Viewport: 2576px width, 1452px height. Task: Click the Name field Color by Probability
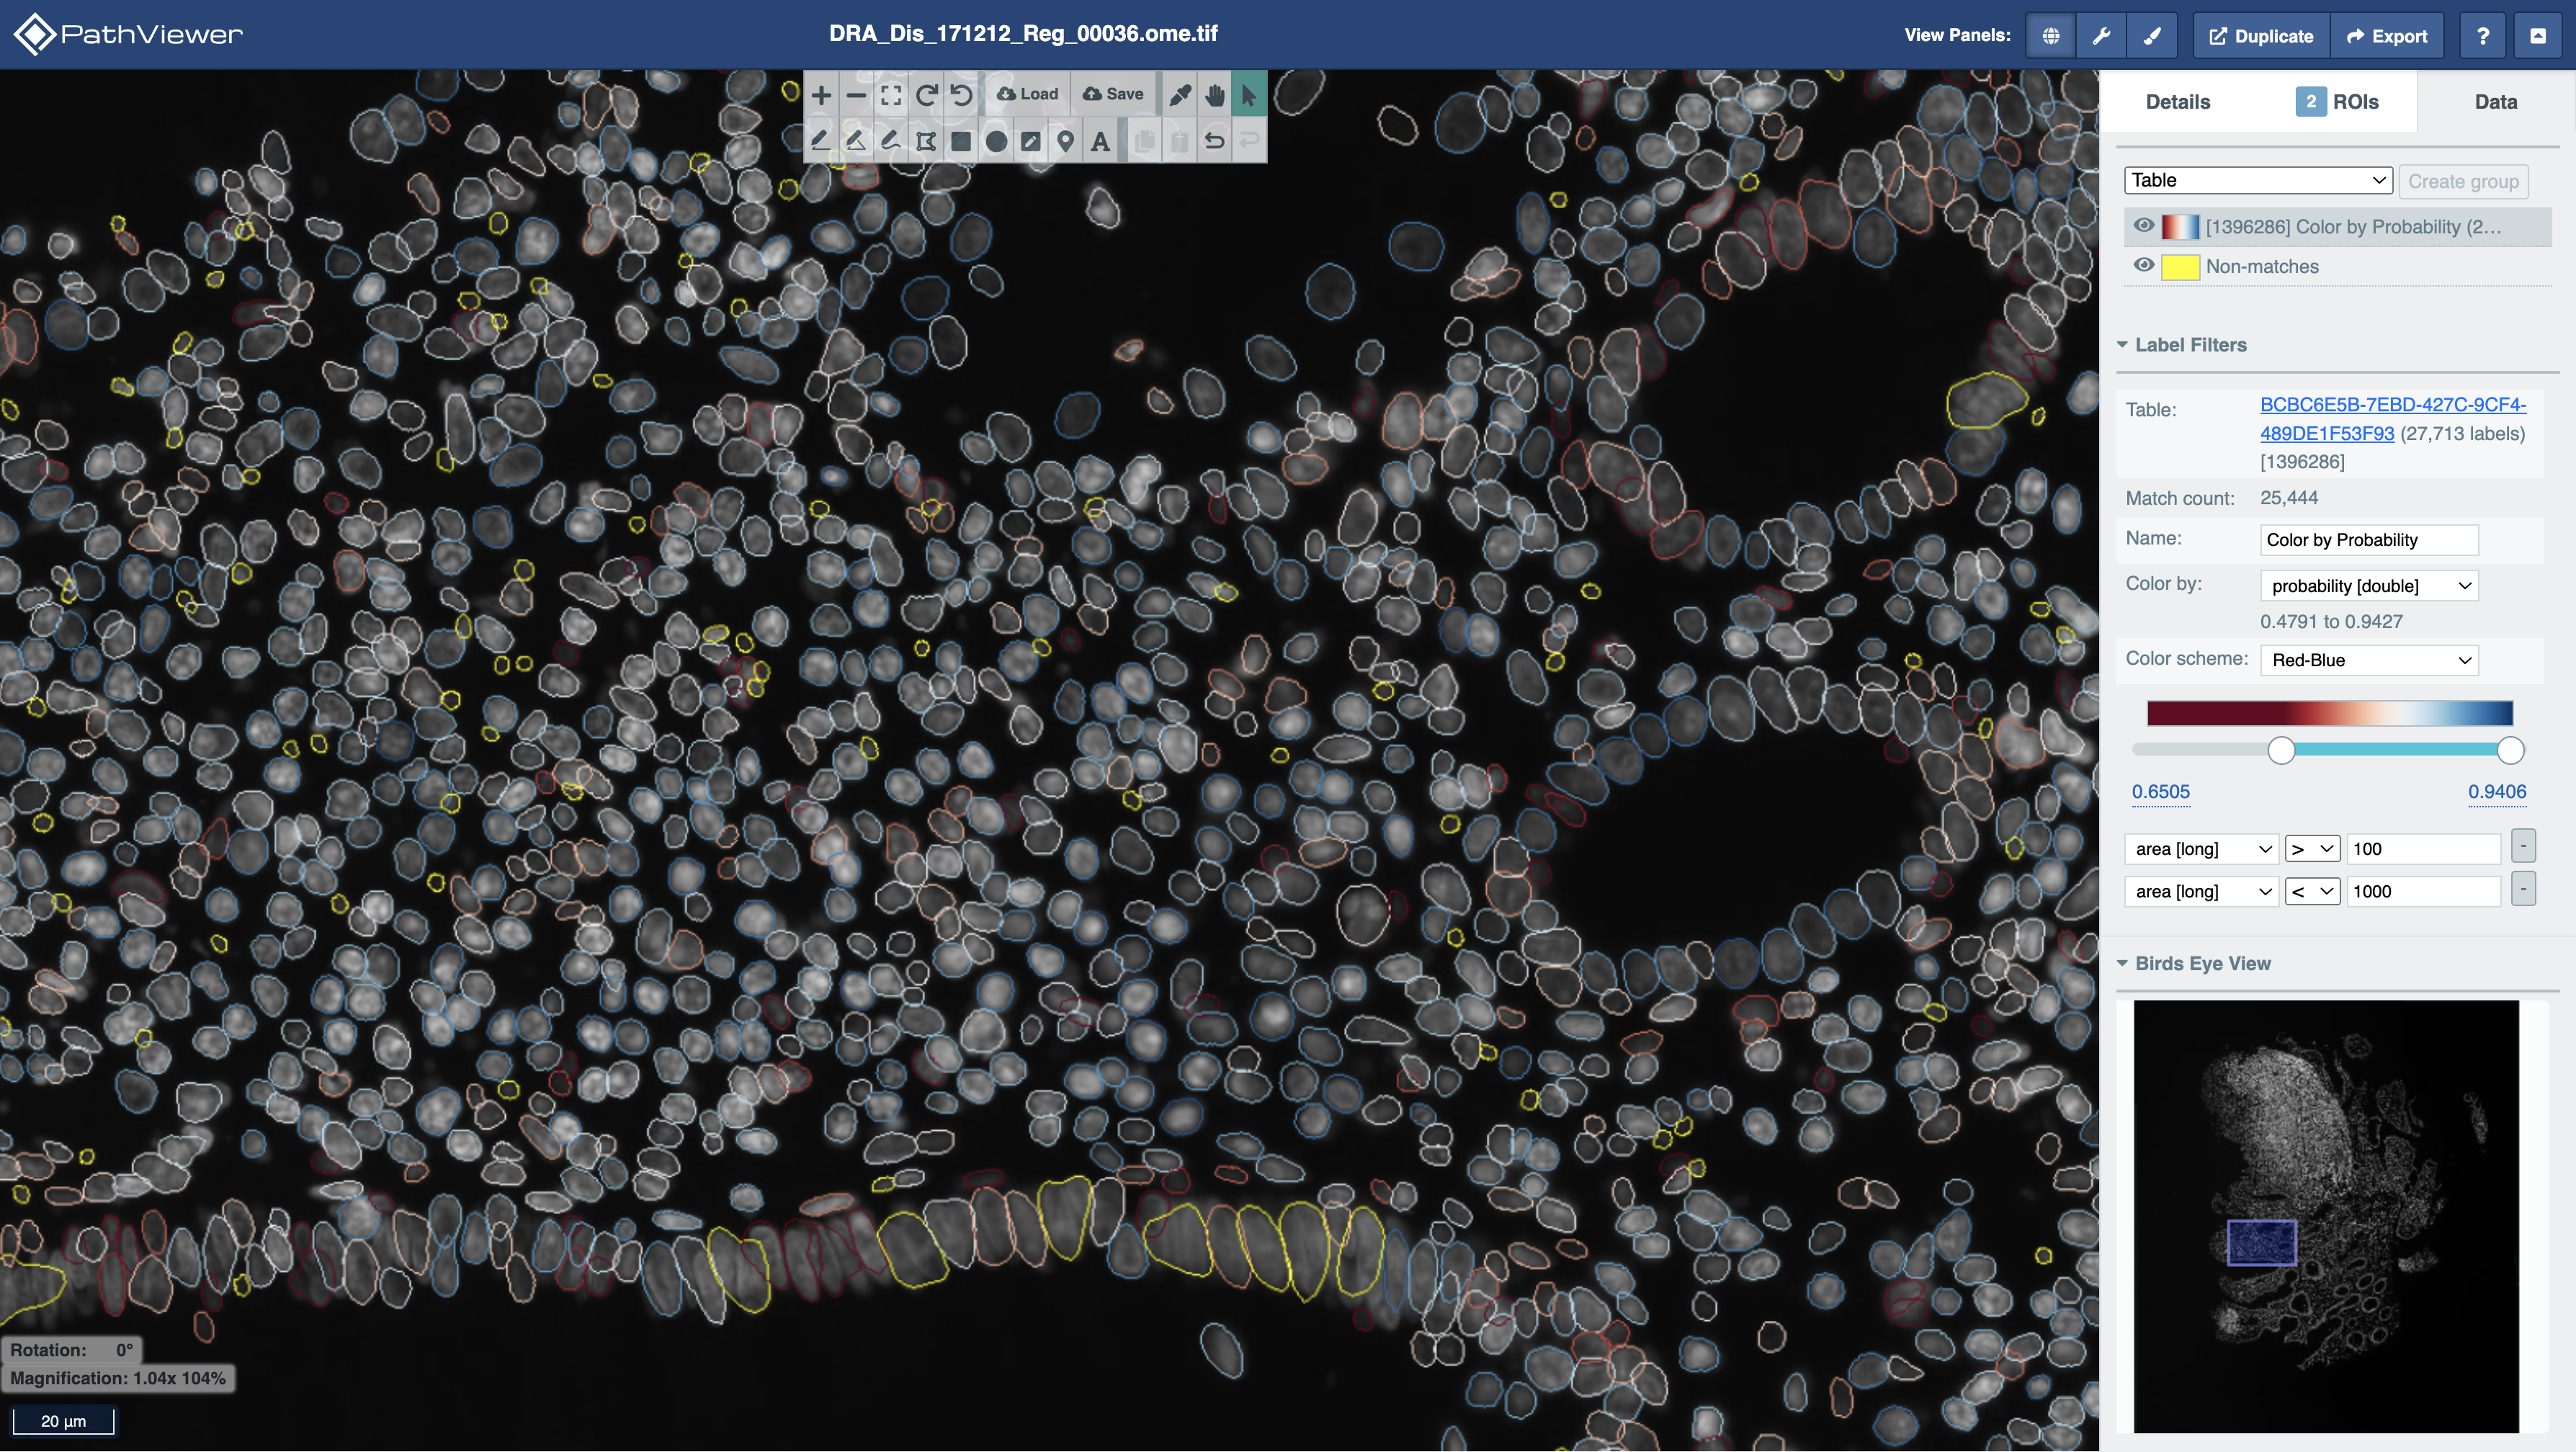(x=2369, y=540)
